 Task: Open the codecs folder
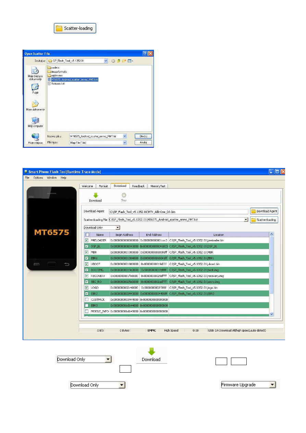coord(53,68)
